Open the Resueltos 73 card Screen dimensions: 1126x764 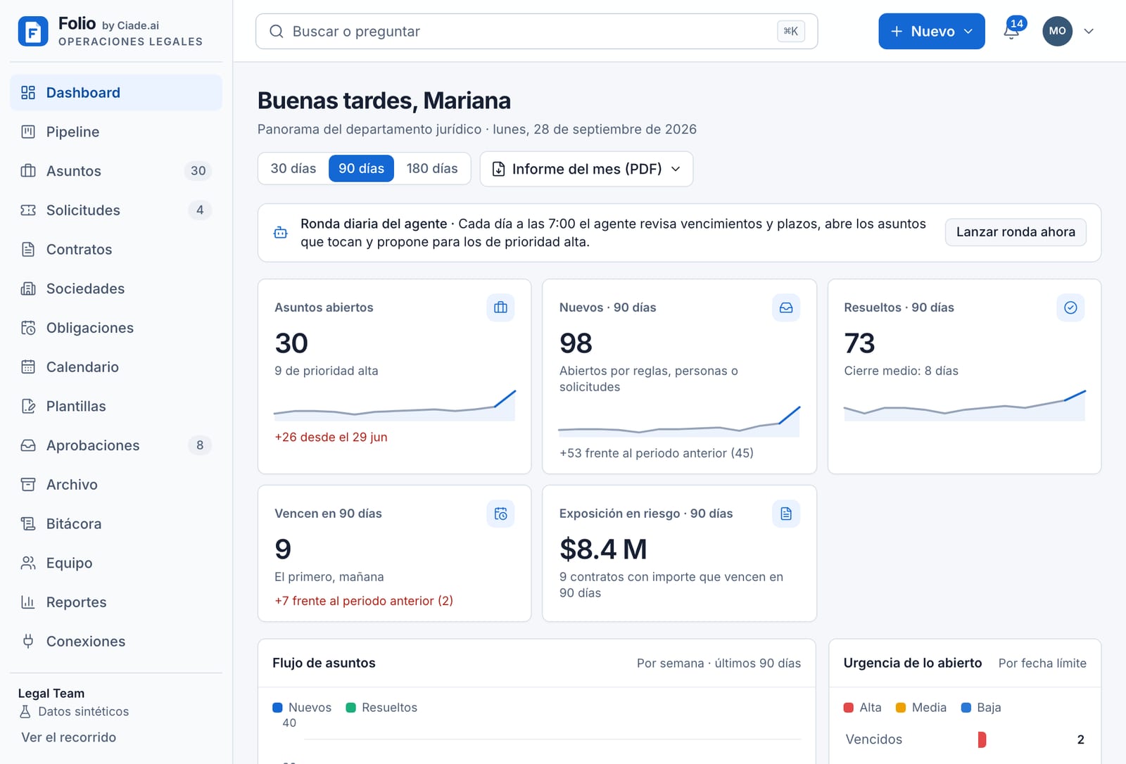964,376
